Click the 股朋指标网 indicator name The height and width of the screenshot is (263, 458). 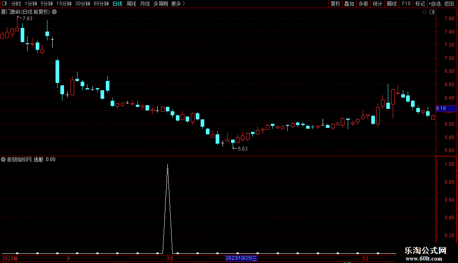pos(19,159)
